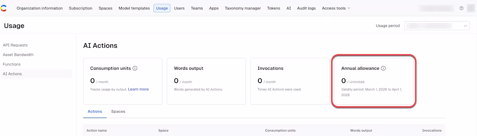Click the user avatar in top bar
This screenshot has width=477, height=136.
pyautogui.click(x=471, y=8)
